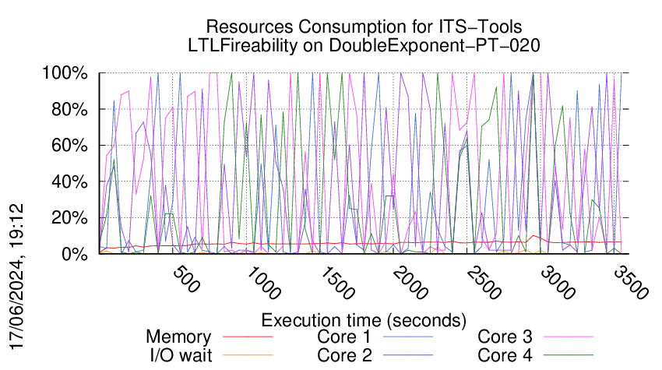
Task: Click the '500' x-axis tick label
Action: click(186, 279)
